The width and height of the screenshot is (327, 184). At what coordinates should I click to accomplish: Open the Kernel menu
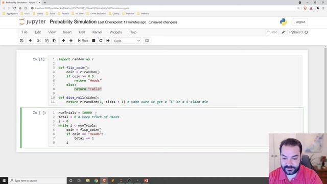(x=97, y=32)
